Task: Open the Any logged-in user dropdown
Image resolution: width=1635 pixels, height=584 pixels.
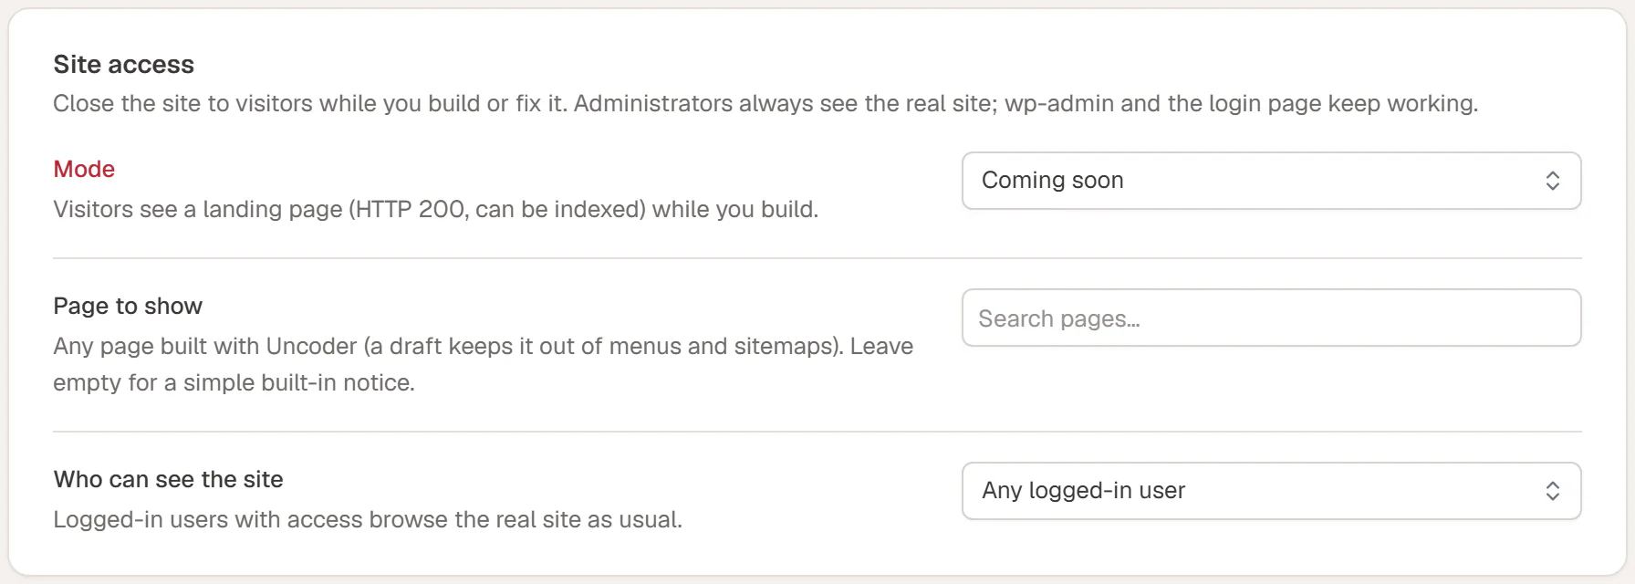Action: [x=1271, y=491]
